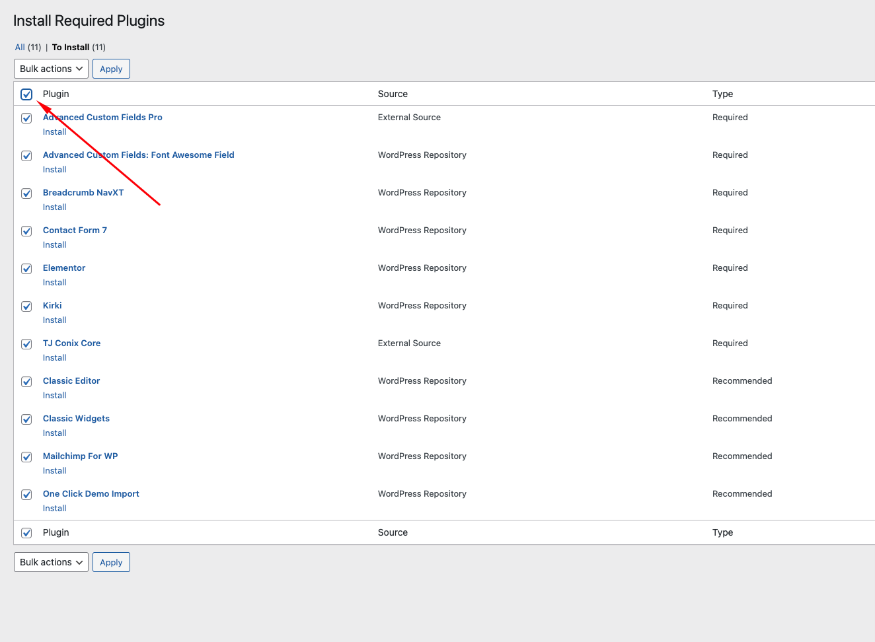Click Required in Kirki row
Viewport: 875px width, 642px height.
[x=730, y=305]
